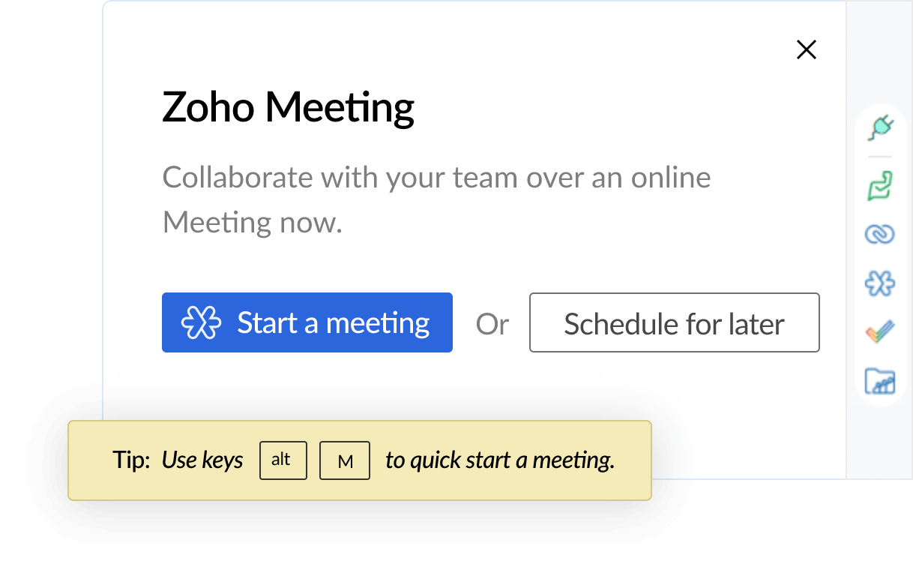The height and width of the screenshot is (573, 913).
Task: Click the 'Or' text between buttons
Action: (492, 324)
